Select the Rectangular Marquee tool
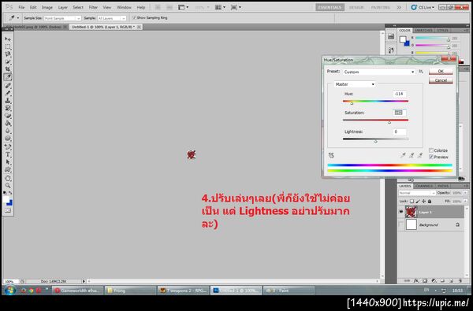Image resolution: width=473 pixels, height=311 pixels. (8, 46)
